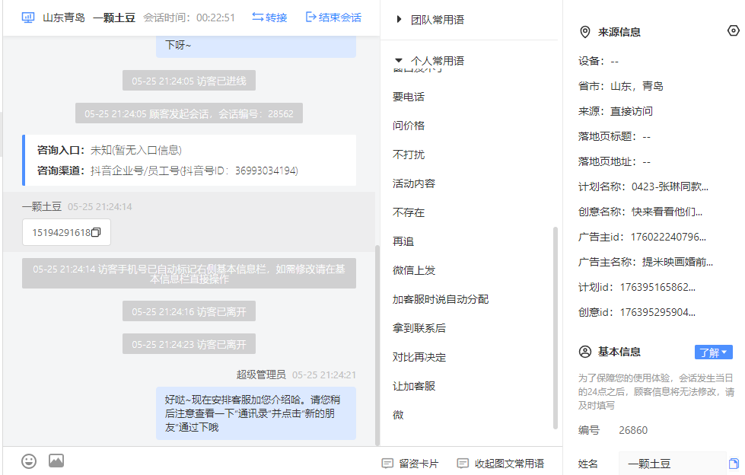Image resolution: width=745 pixels, height=475 pixels.
Task: Click the 会话时间 00:22:51 timer
Action: 189,18
